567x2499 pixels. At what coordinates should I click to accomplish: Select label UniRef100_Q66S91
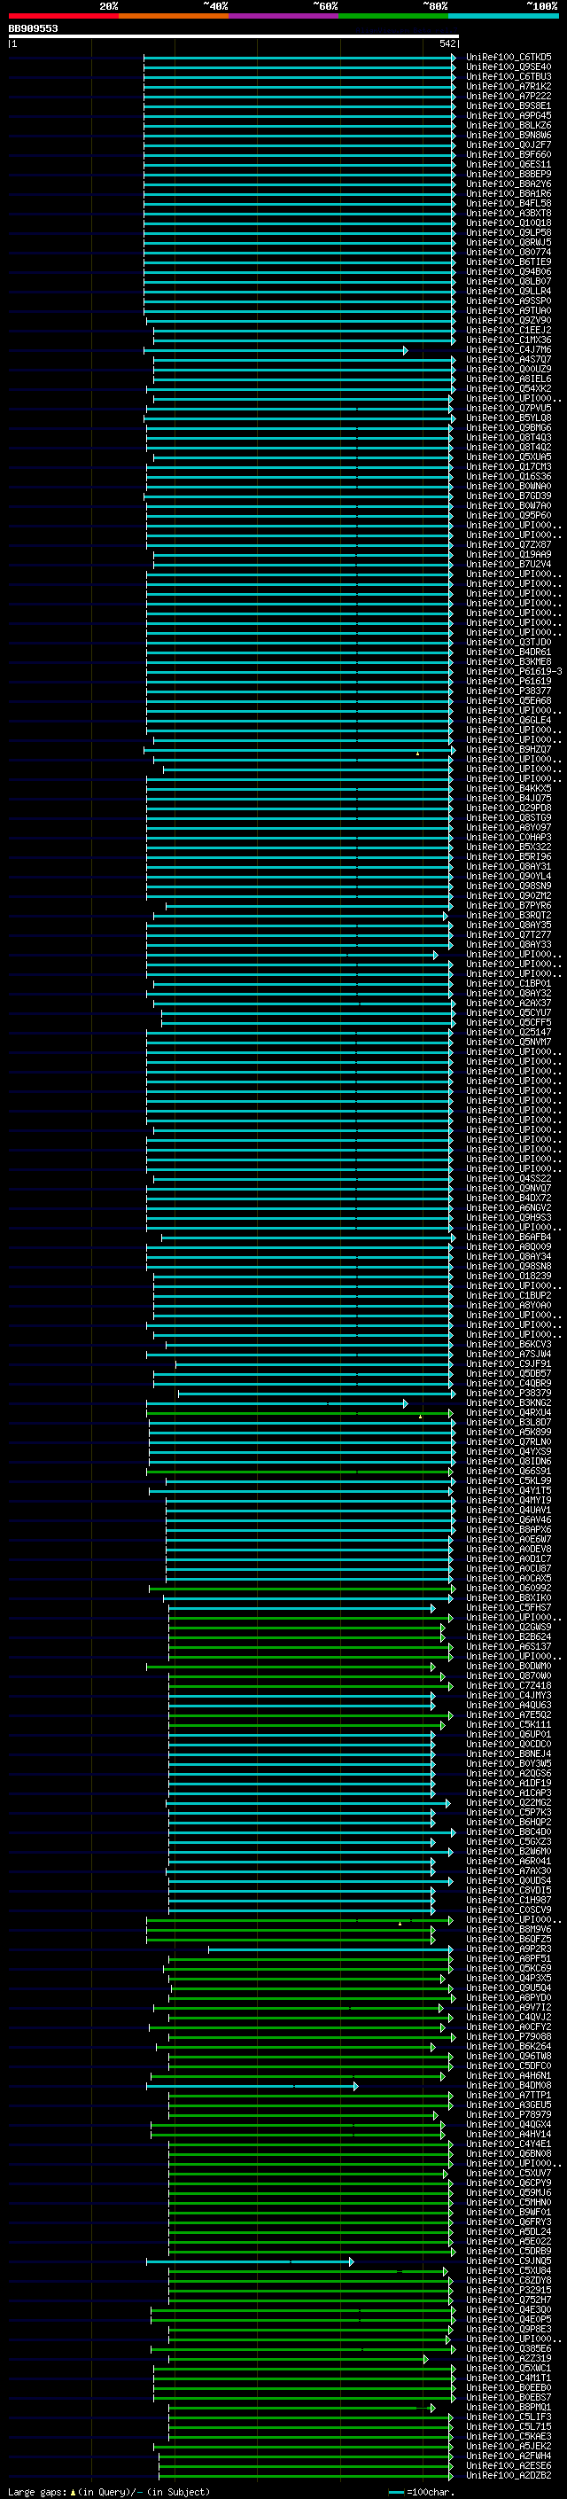coord(509,1471)
